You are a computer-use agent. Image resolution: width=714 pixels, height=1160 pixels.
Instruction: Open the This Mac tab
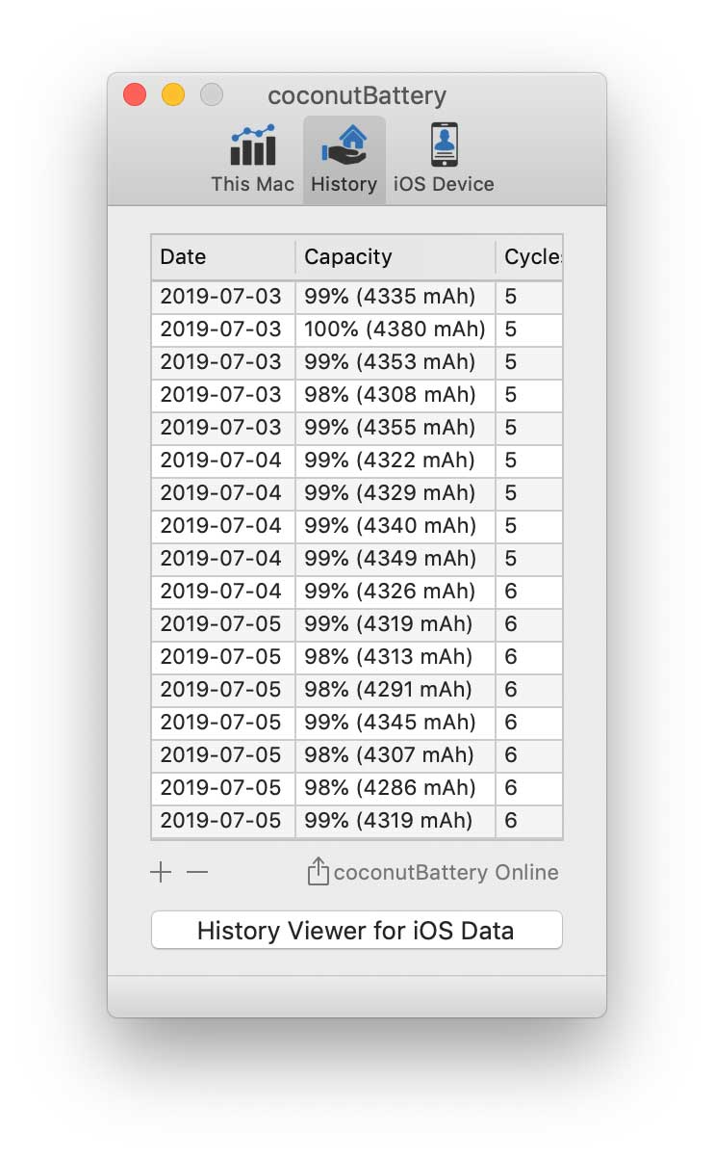pos(252,160)
